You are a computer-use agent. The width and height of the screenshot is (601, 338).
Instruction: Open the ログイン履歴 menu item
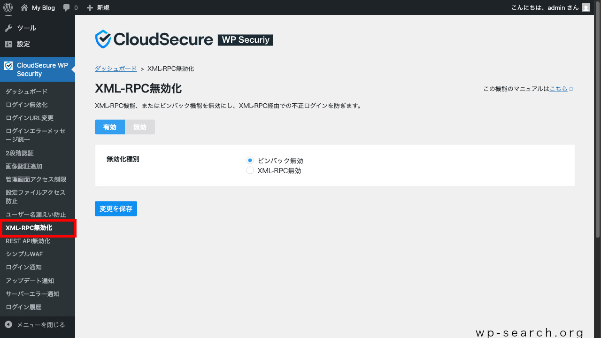click(22, 307)
